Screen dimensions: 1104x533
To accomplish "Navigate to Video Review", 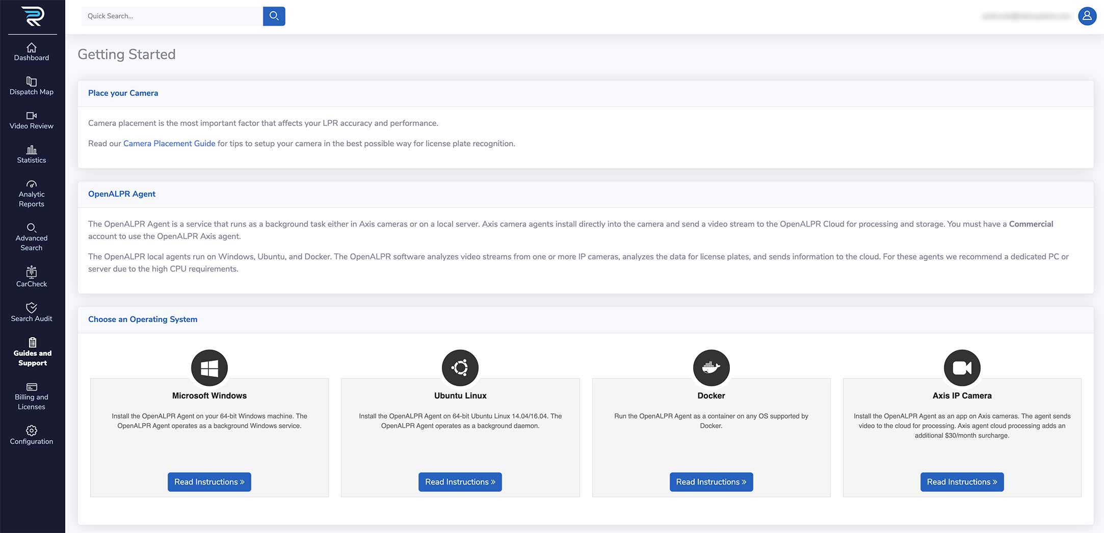I will click(32, 120).
